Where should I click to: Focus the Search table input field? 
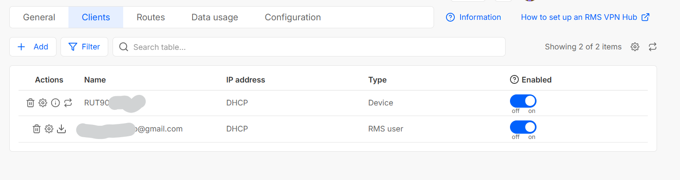(309, 47)
